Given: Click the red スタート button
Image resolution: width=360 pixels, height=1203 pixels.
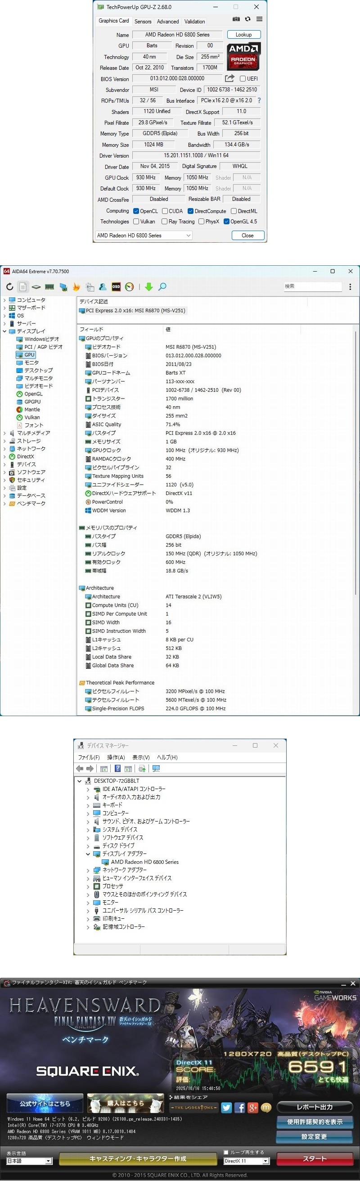Looking at the screenshot, I should click(315, 1158).
